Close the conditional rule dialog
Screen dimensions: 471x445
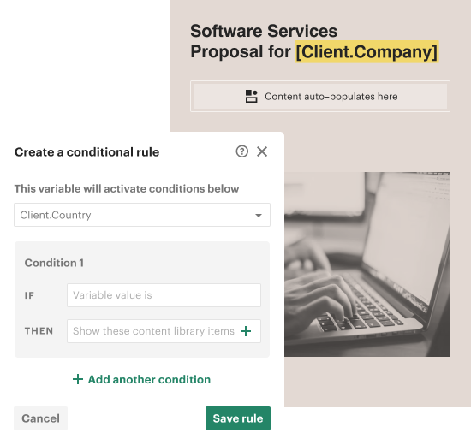click(x=262, y=151)
